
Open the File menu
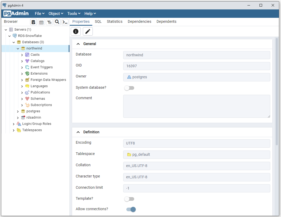[x=40, y=14]
